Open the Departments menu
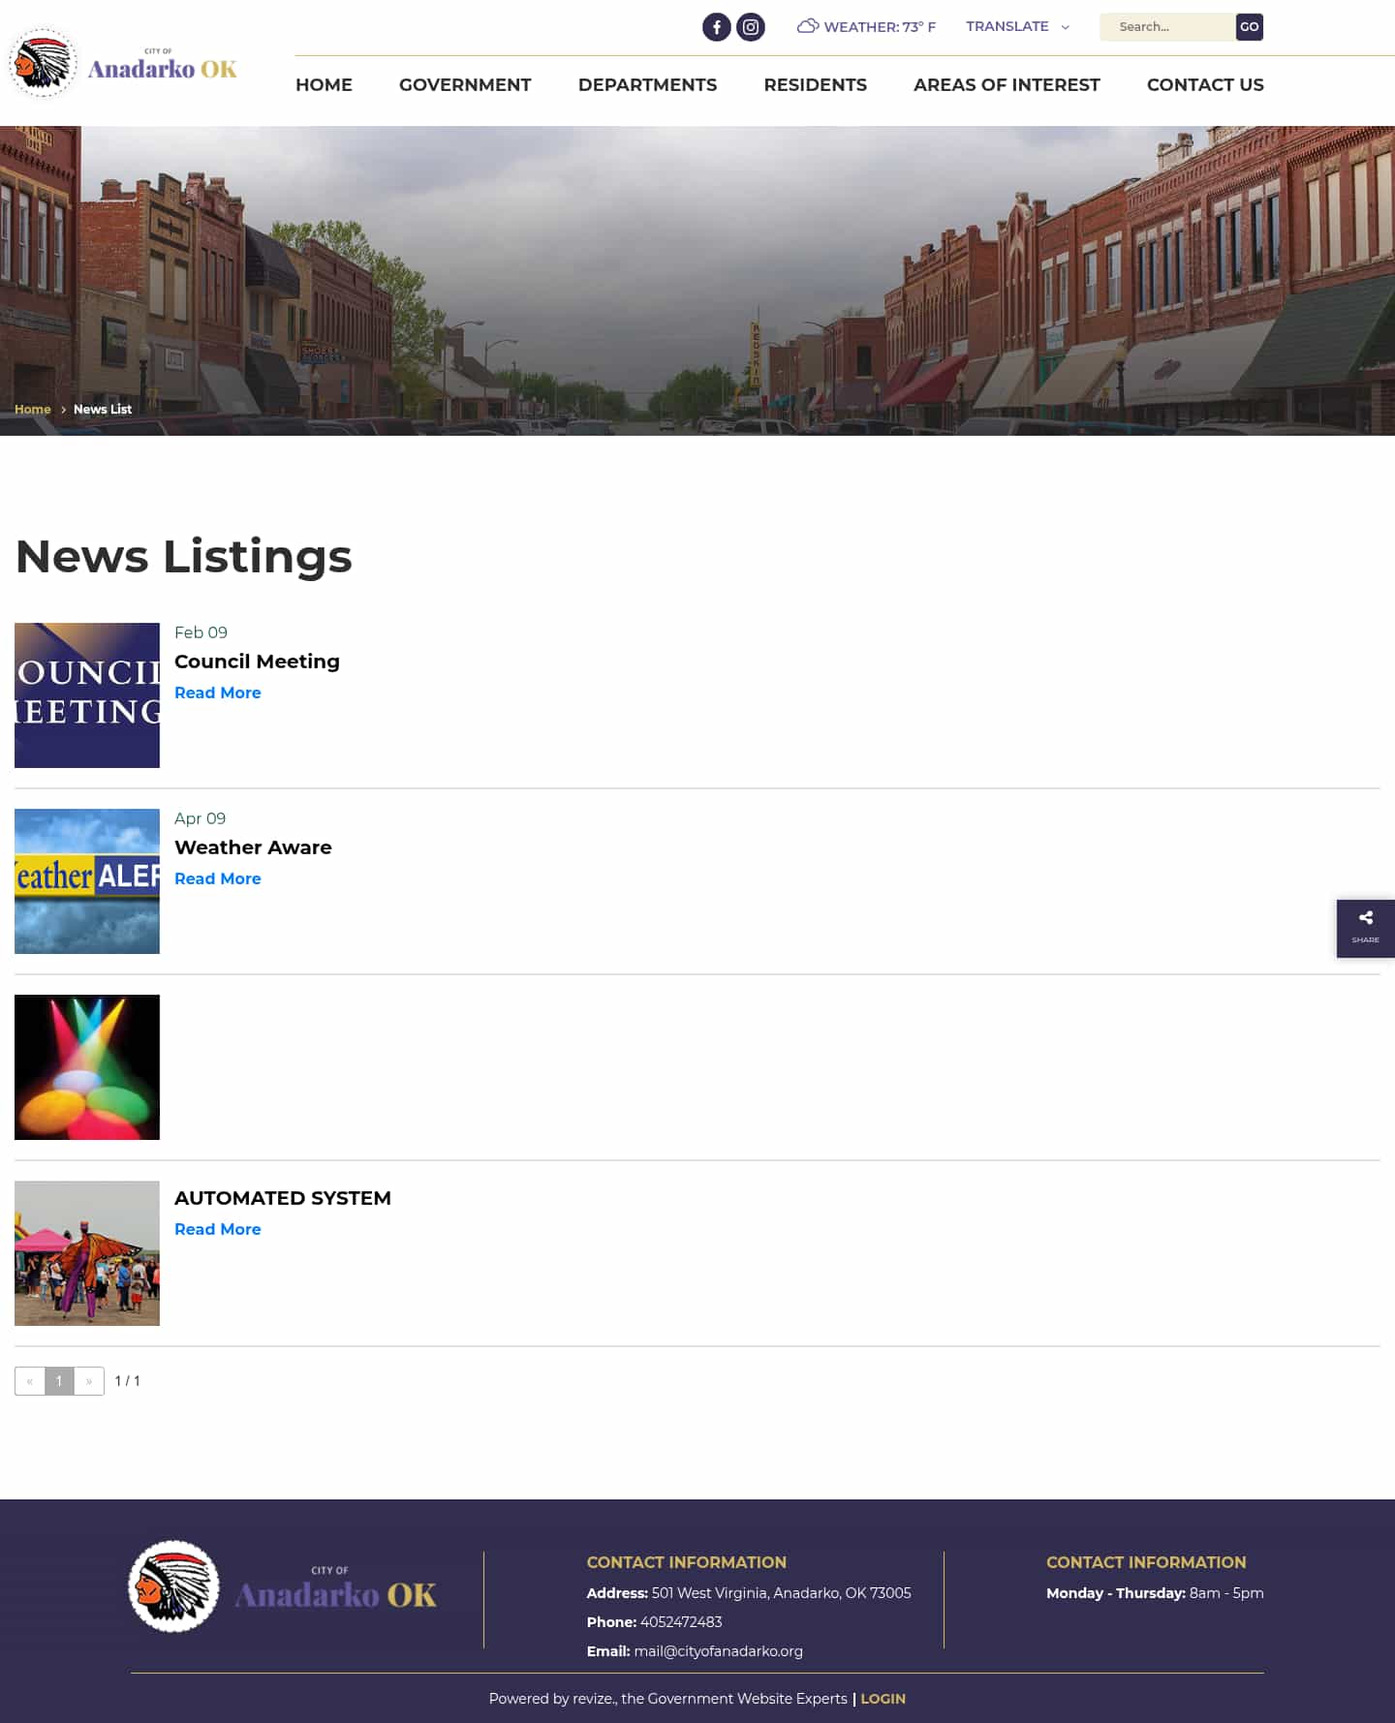The width and height of the screenshot is (1395, 1723). click(647, 85)
